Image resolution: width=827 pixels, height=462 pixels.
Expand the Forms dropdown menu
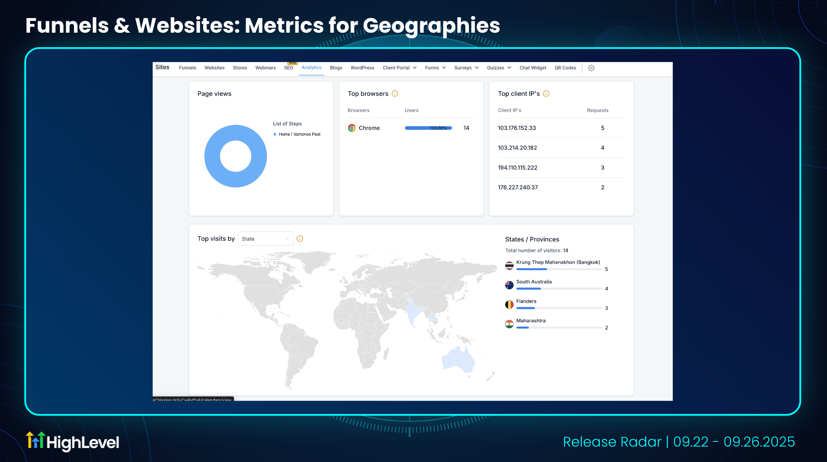(435, 68)
